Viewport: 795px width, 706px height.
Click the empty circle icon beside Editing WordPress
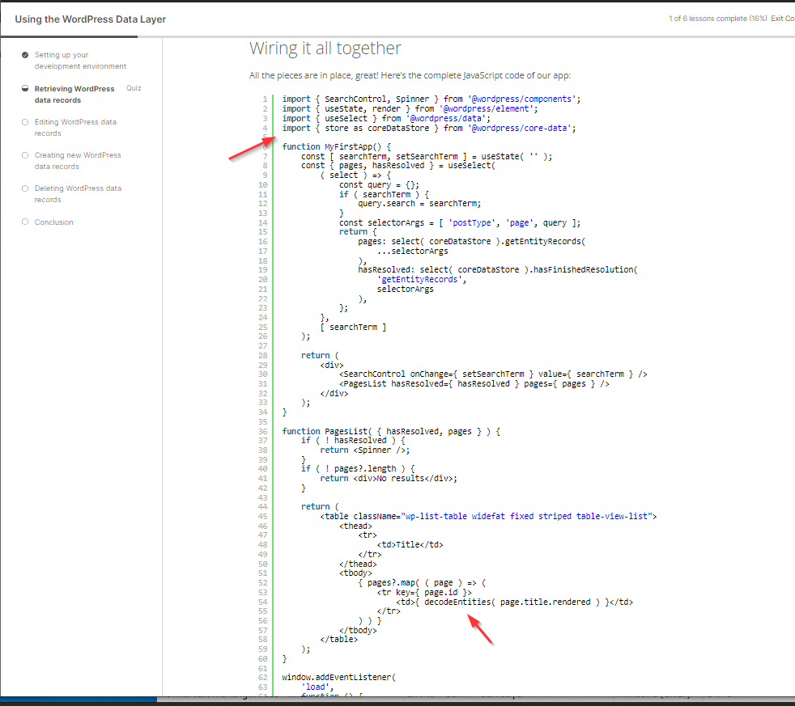click(x=25, y=121)
